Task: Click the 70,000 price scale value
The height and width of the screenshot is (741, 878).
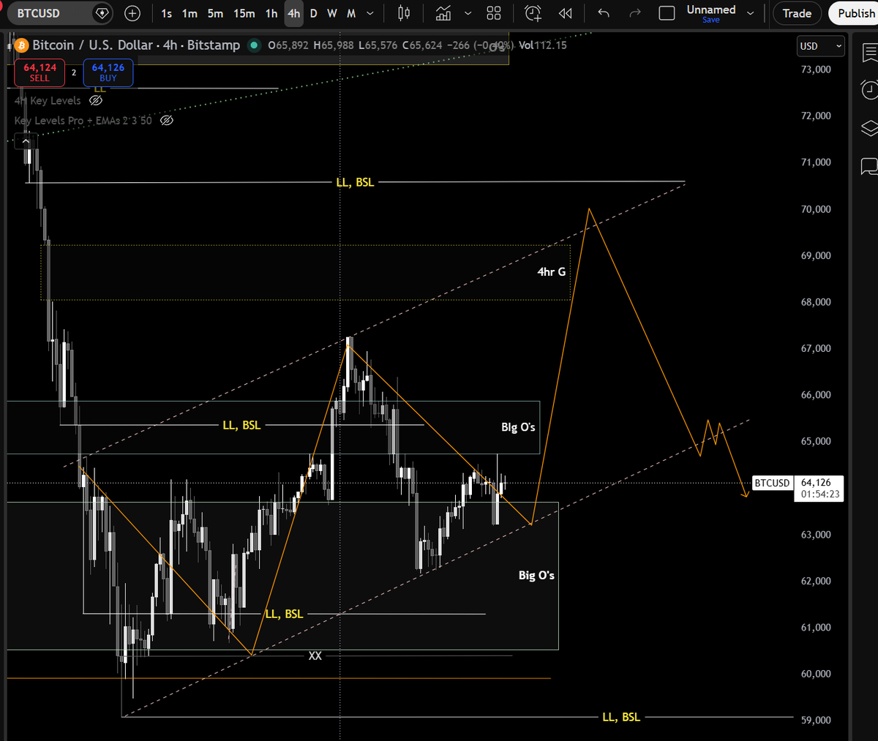Action: [x=816, y=209]
